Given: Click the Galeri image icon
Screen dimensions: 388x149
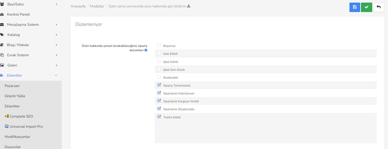Looking at the screenshot, I should [2, 65].
